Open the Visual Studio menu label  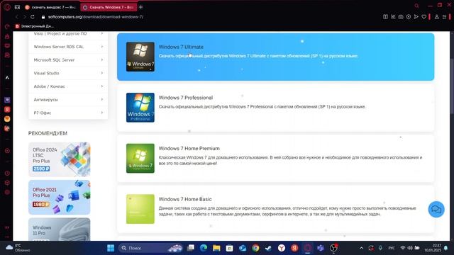point(46,73)
